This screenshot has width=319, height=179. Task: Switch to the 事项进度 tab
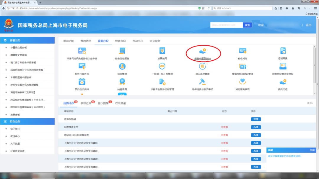(86, 103)
